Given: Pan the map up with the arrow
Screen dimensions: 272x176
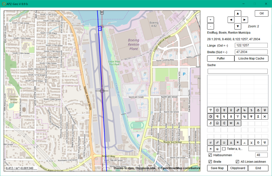Looking at the screenshot, I should [238, 13].
